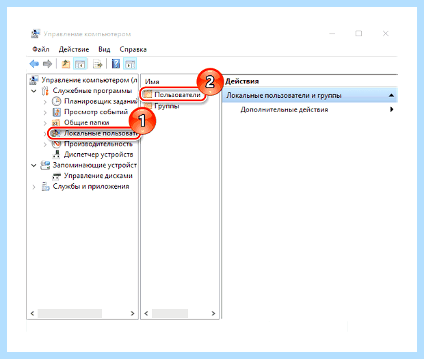Click the Локальные пользователи users icon
This screenshot has height=359, width=424.
[x=55, y=133]
